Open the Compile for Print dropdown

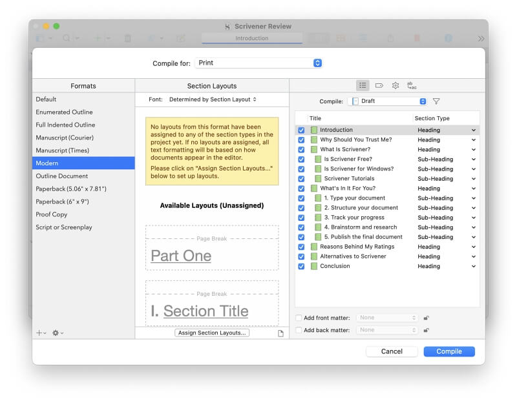click(258, 63)
